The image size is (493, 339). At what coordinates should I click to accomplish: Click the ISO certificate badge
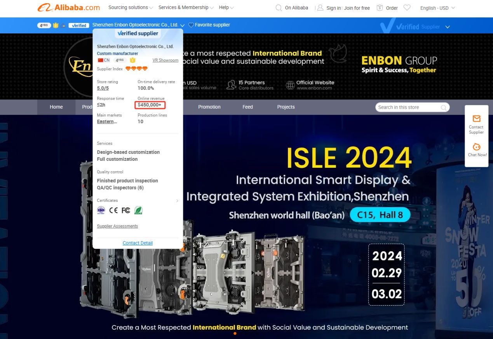coord(101,210)
